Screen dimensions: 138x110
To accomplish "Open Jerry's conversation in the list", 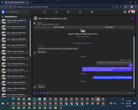I will (15, 46).
